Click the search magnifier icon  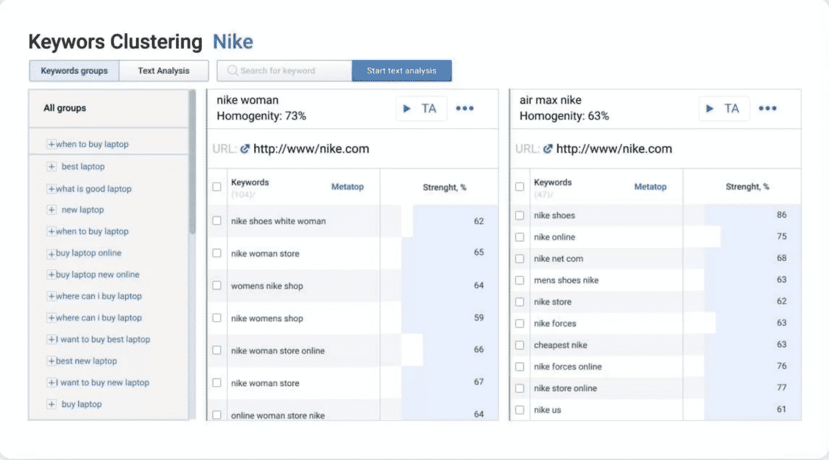pyautogui.click(x=232, y=70)
